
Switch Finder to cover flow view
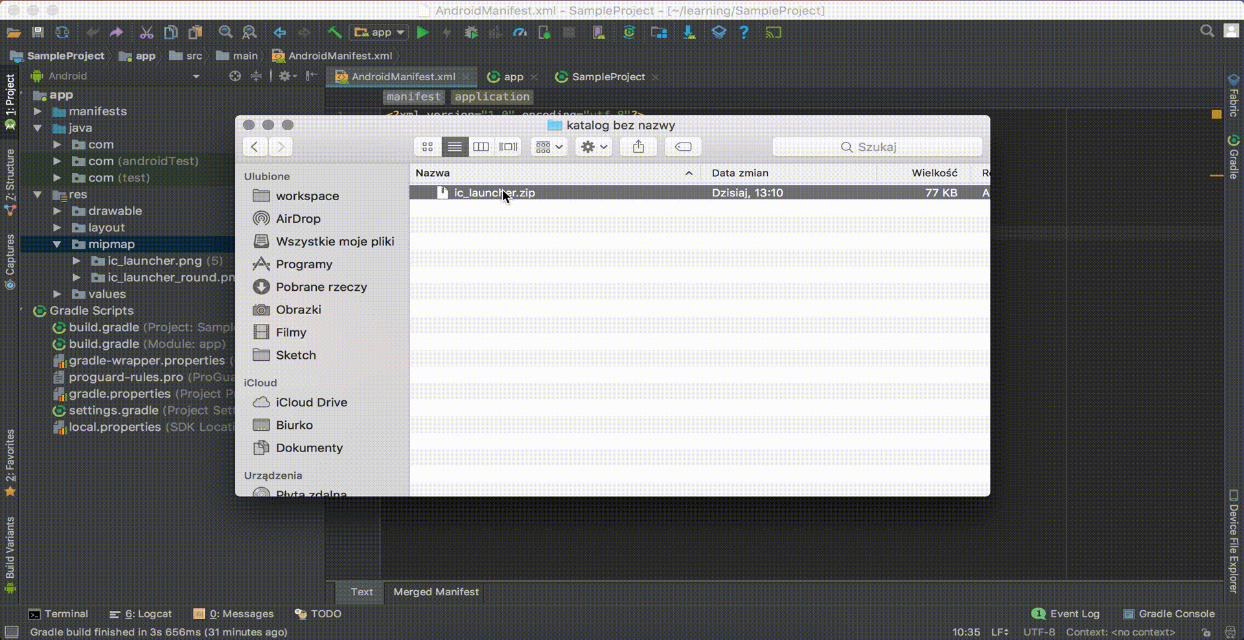pos(509,147)
